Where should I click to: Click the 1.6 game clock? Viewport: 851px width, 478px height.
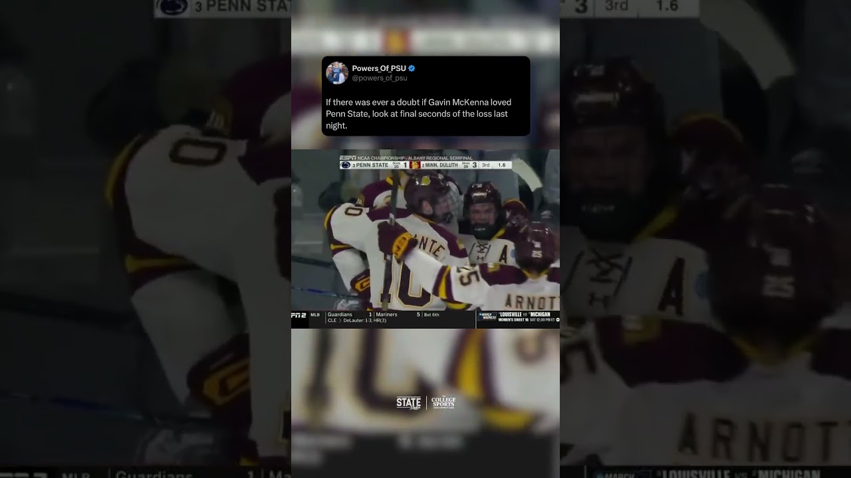coord(501,165)
